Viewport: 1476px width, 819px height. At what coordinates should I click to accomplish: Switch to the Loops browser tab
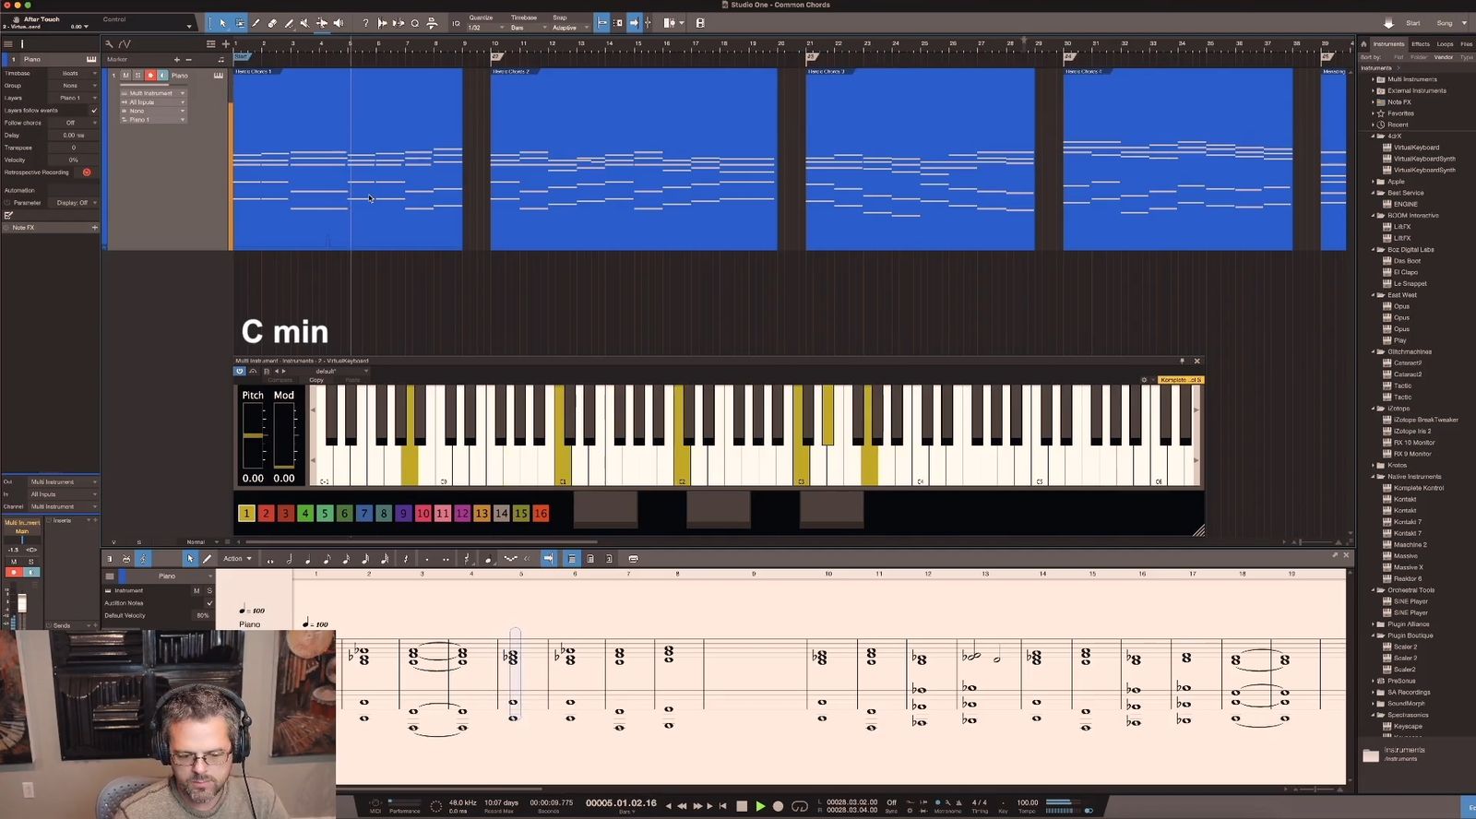coord(1445,44)
